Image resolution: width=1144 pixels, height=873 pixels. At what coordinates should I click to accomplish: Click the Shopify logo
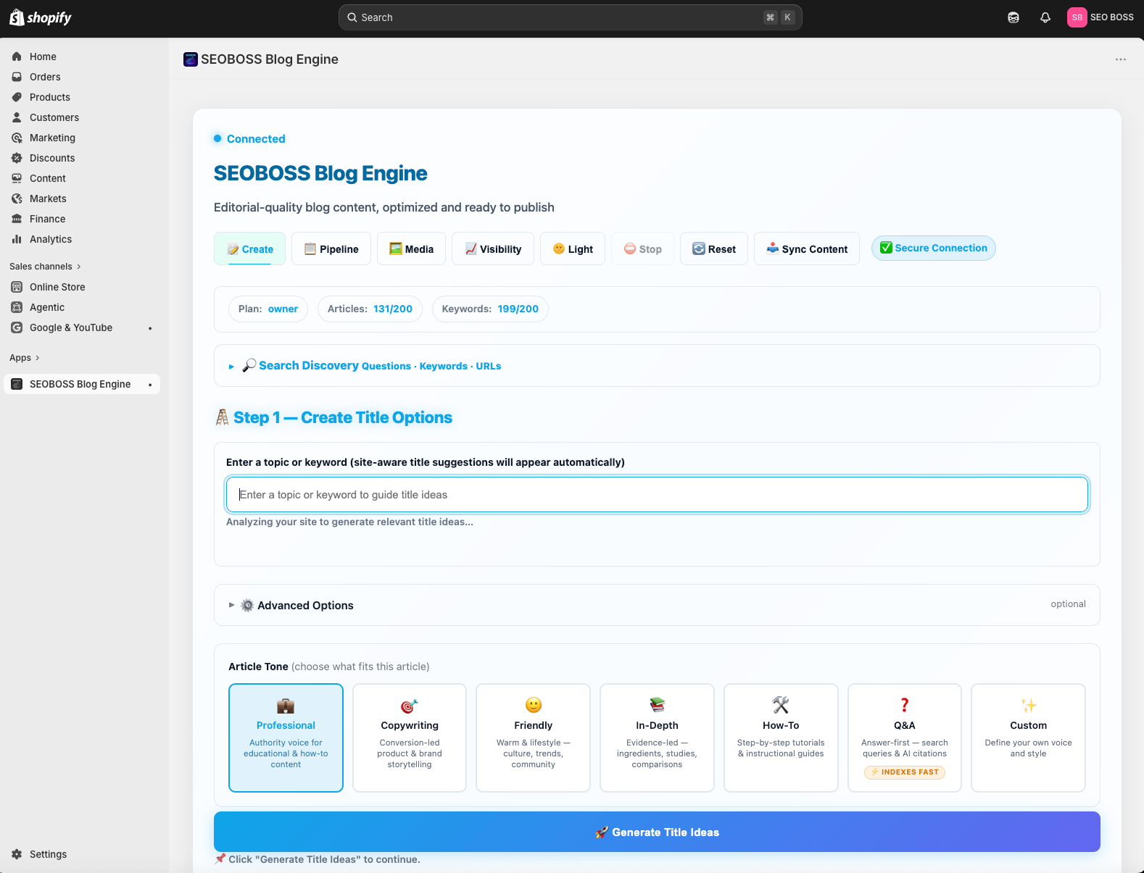[41, 17]
